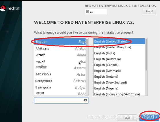
Task: Select the Assamese language row
Action: click(x=60, y=68)
